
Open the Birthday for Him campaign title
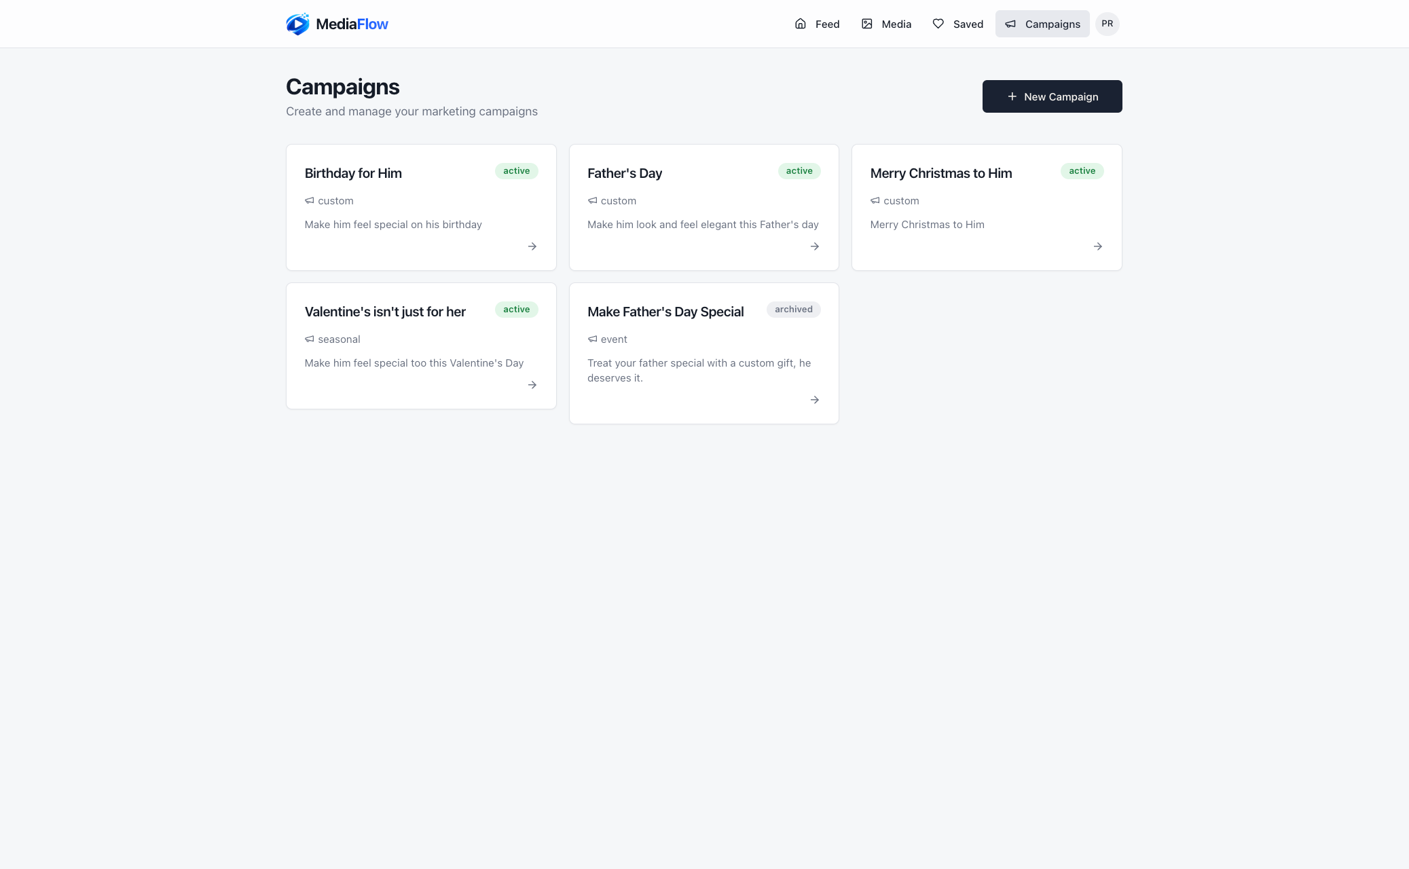click(x=353, y=173)
